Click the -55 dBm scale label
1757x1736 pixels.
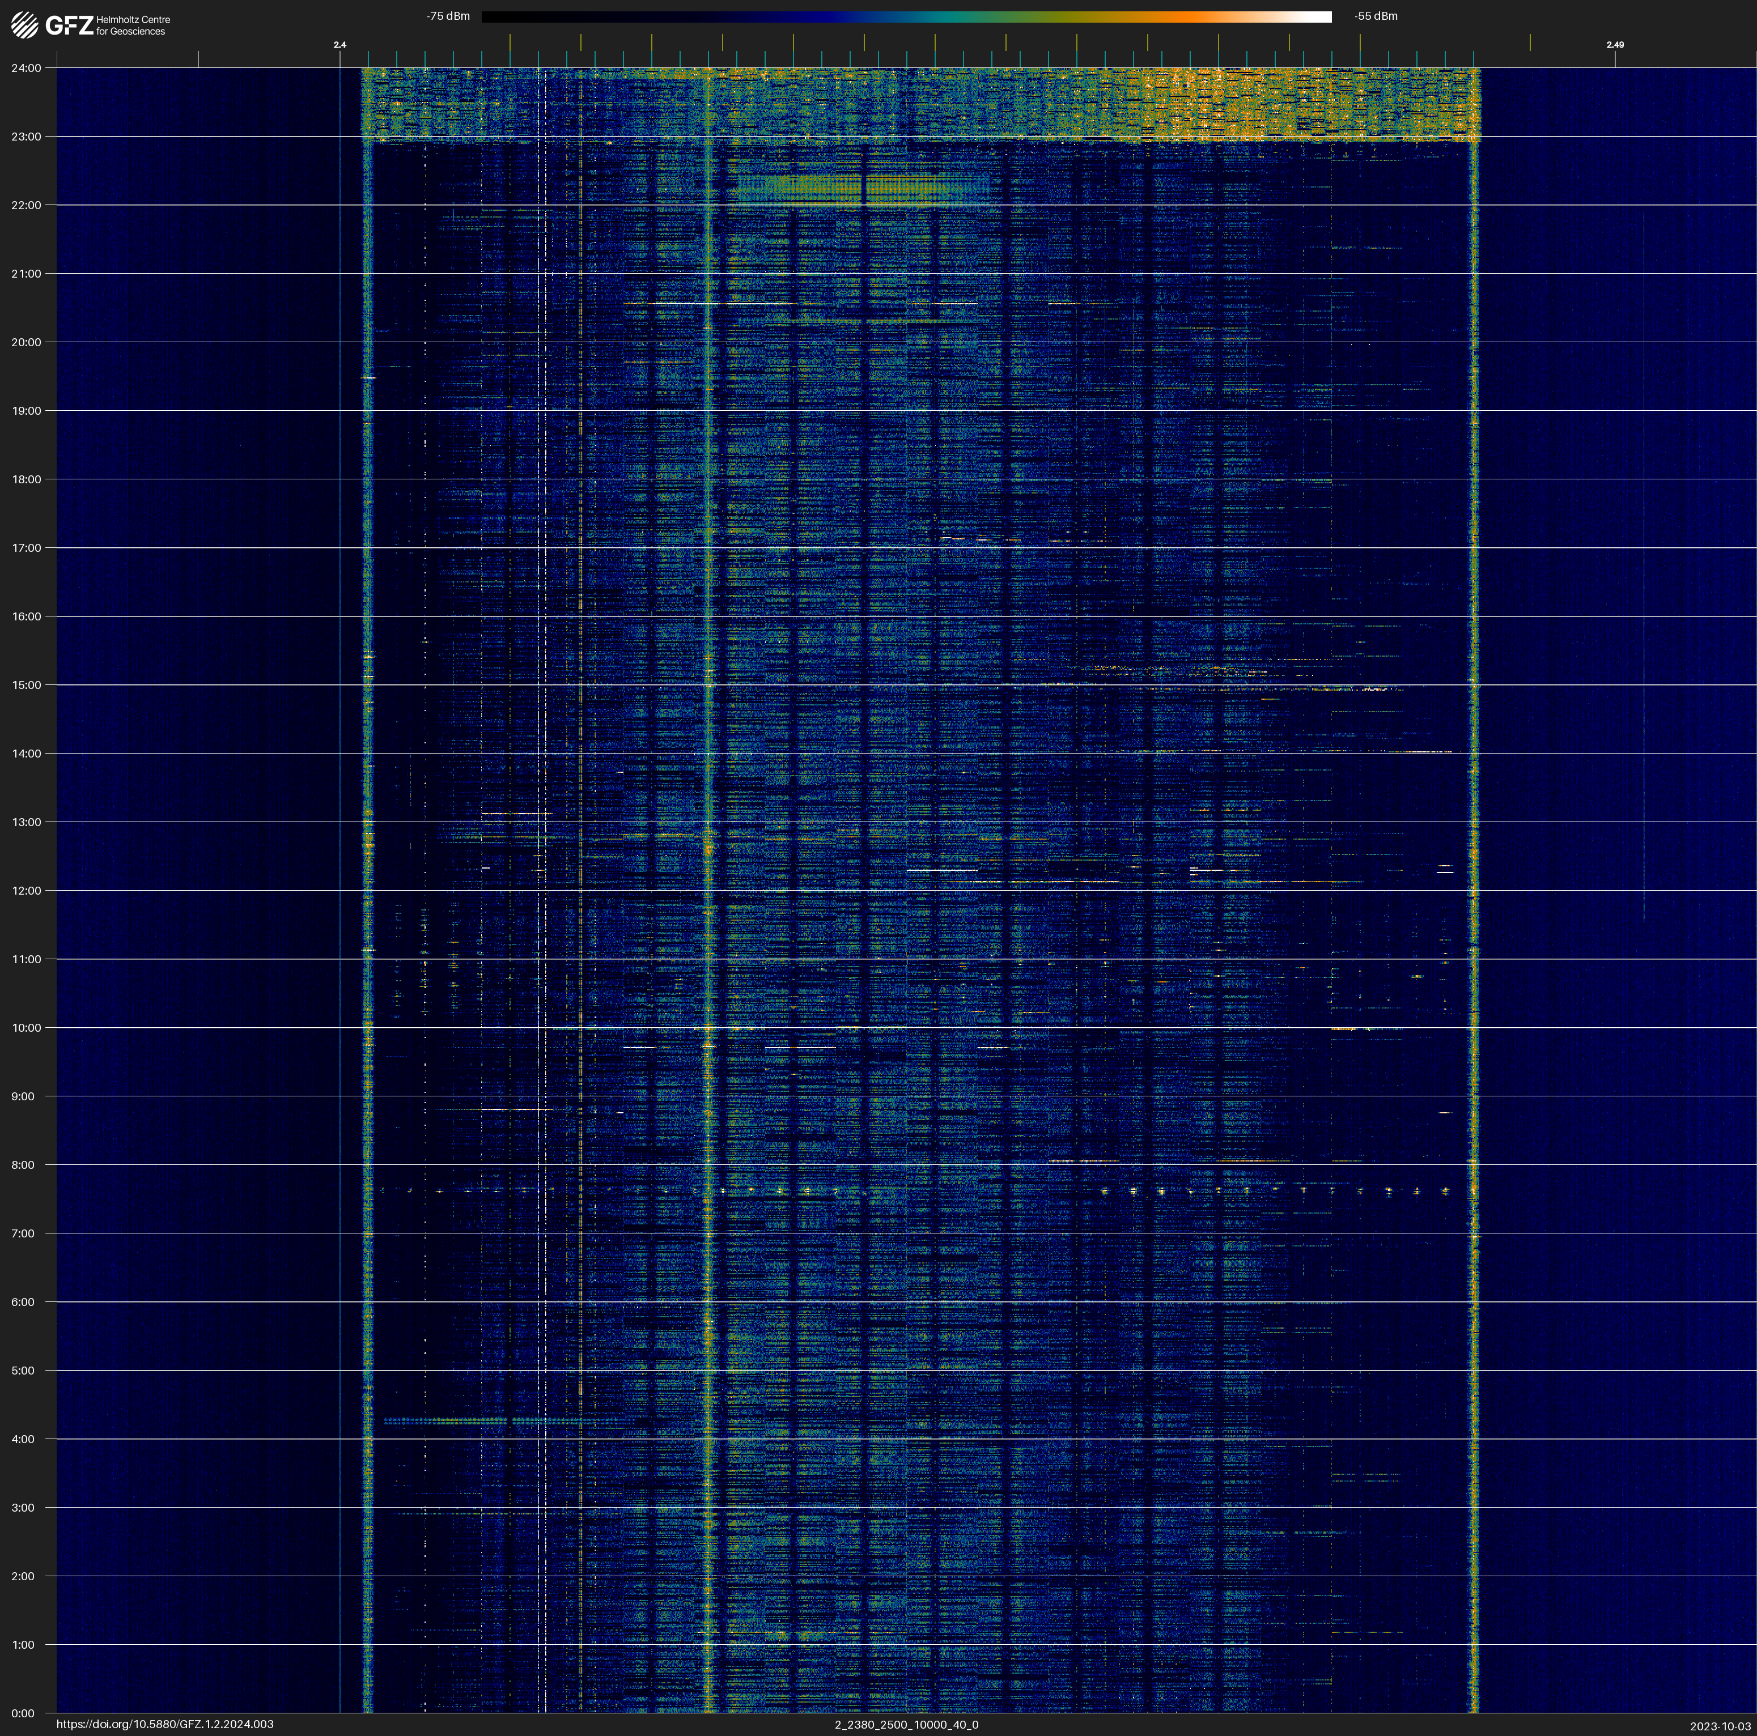1376,16
